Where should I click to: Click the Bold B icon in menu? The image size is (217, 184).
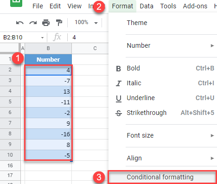118,69
